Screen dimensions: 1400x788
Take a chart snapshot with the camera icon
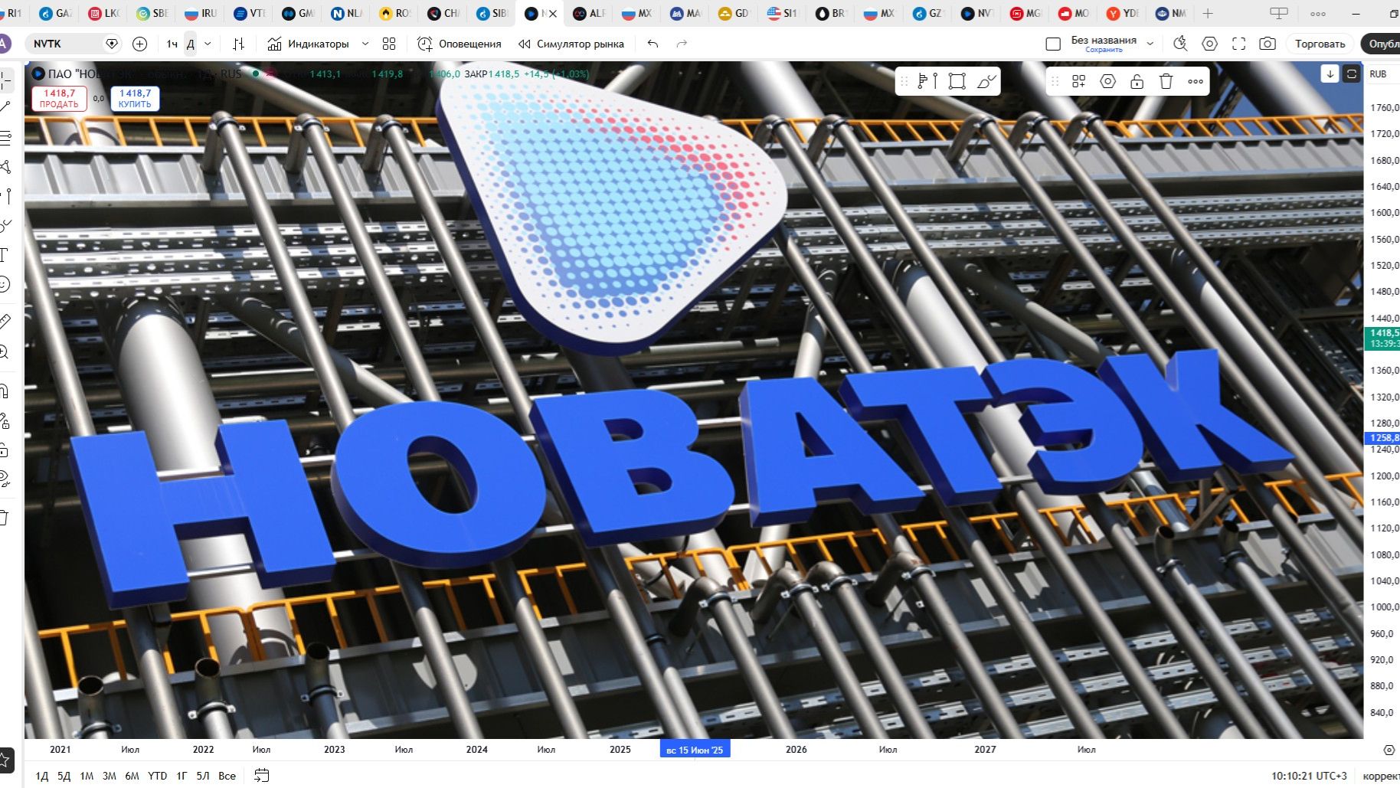tap(1268, 44)
